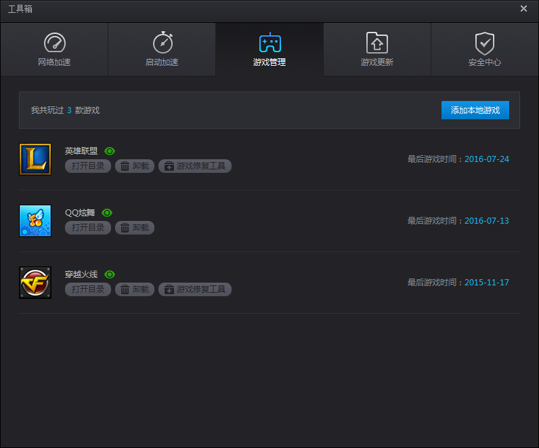Uninstall 英雄联盟 with 卸载 button
Screen dimensions: 539x448
point(135,166)
